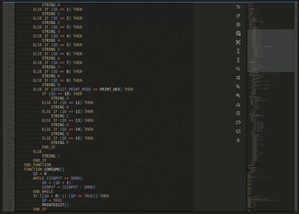Open Search with the magnifier icon
Screen dimensions: 299x214
point(238,69)
